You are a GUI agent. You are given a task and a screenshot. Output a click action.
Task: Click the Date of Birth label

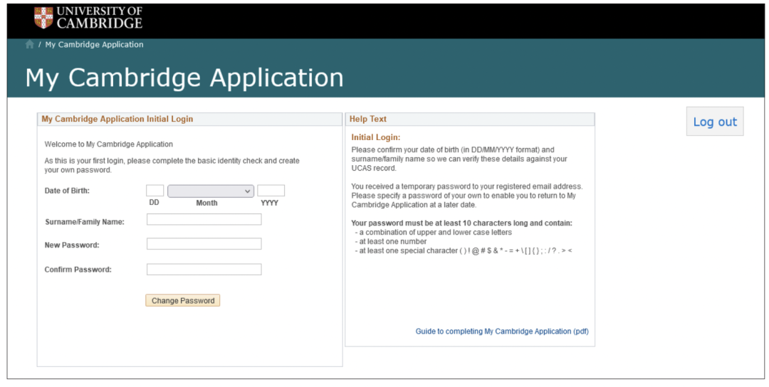point(67,191)
